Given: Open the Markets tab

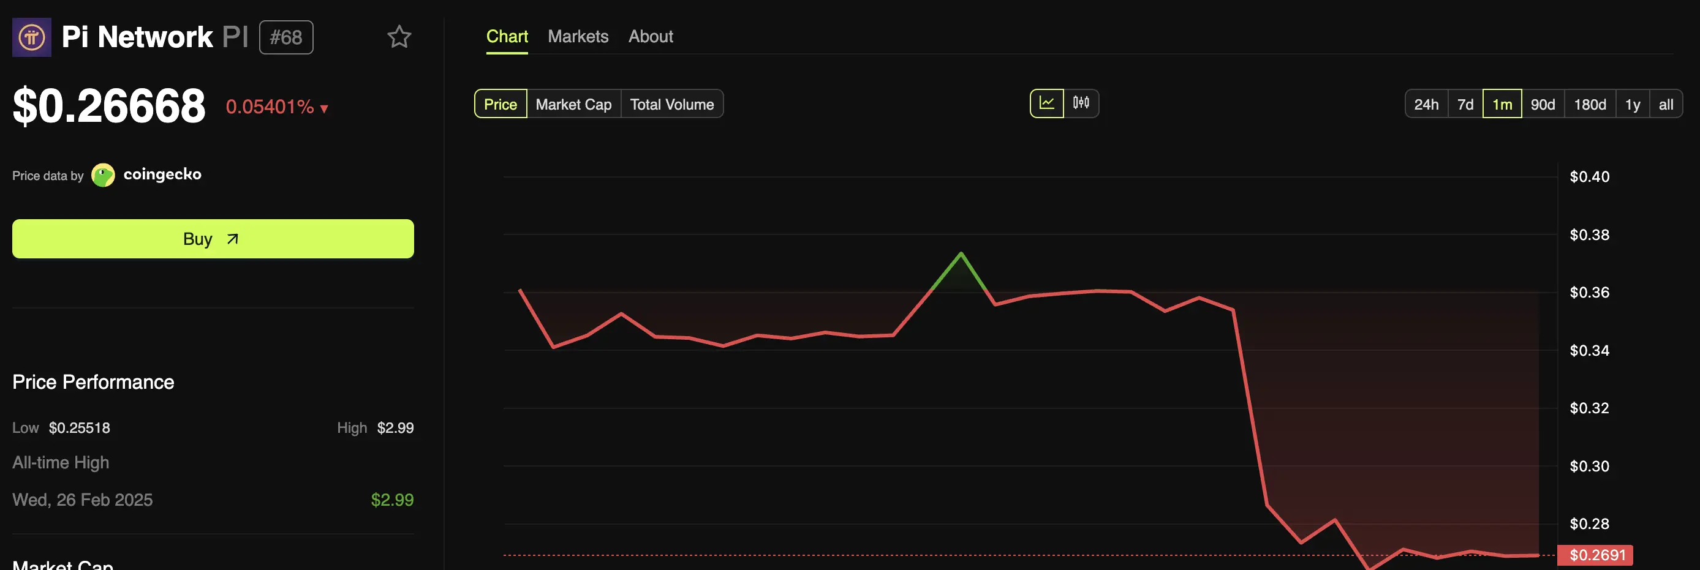Looking at the screenshot, I should [578, 36].
